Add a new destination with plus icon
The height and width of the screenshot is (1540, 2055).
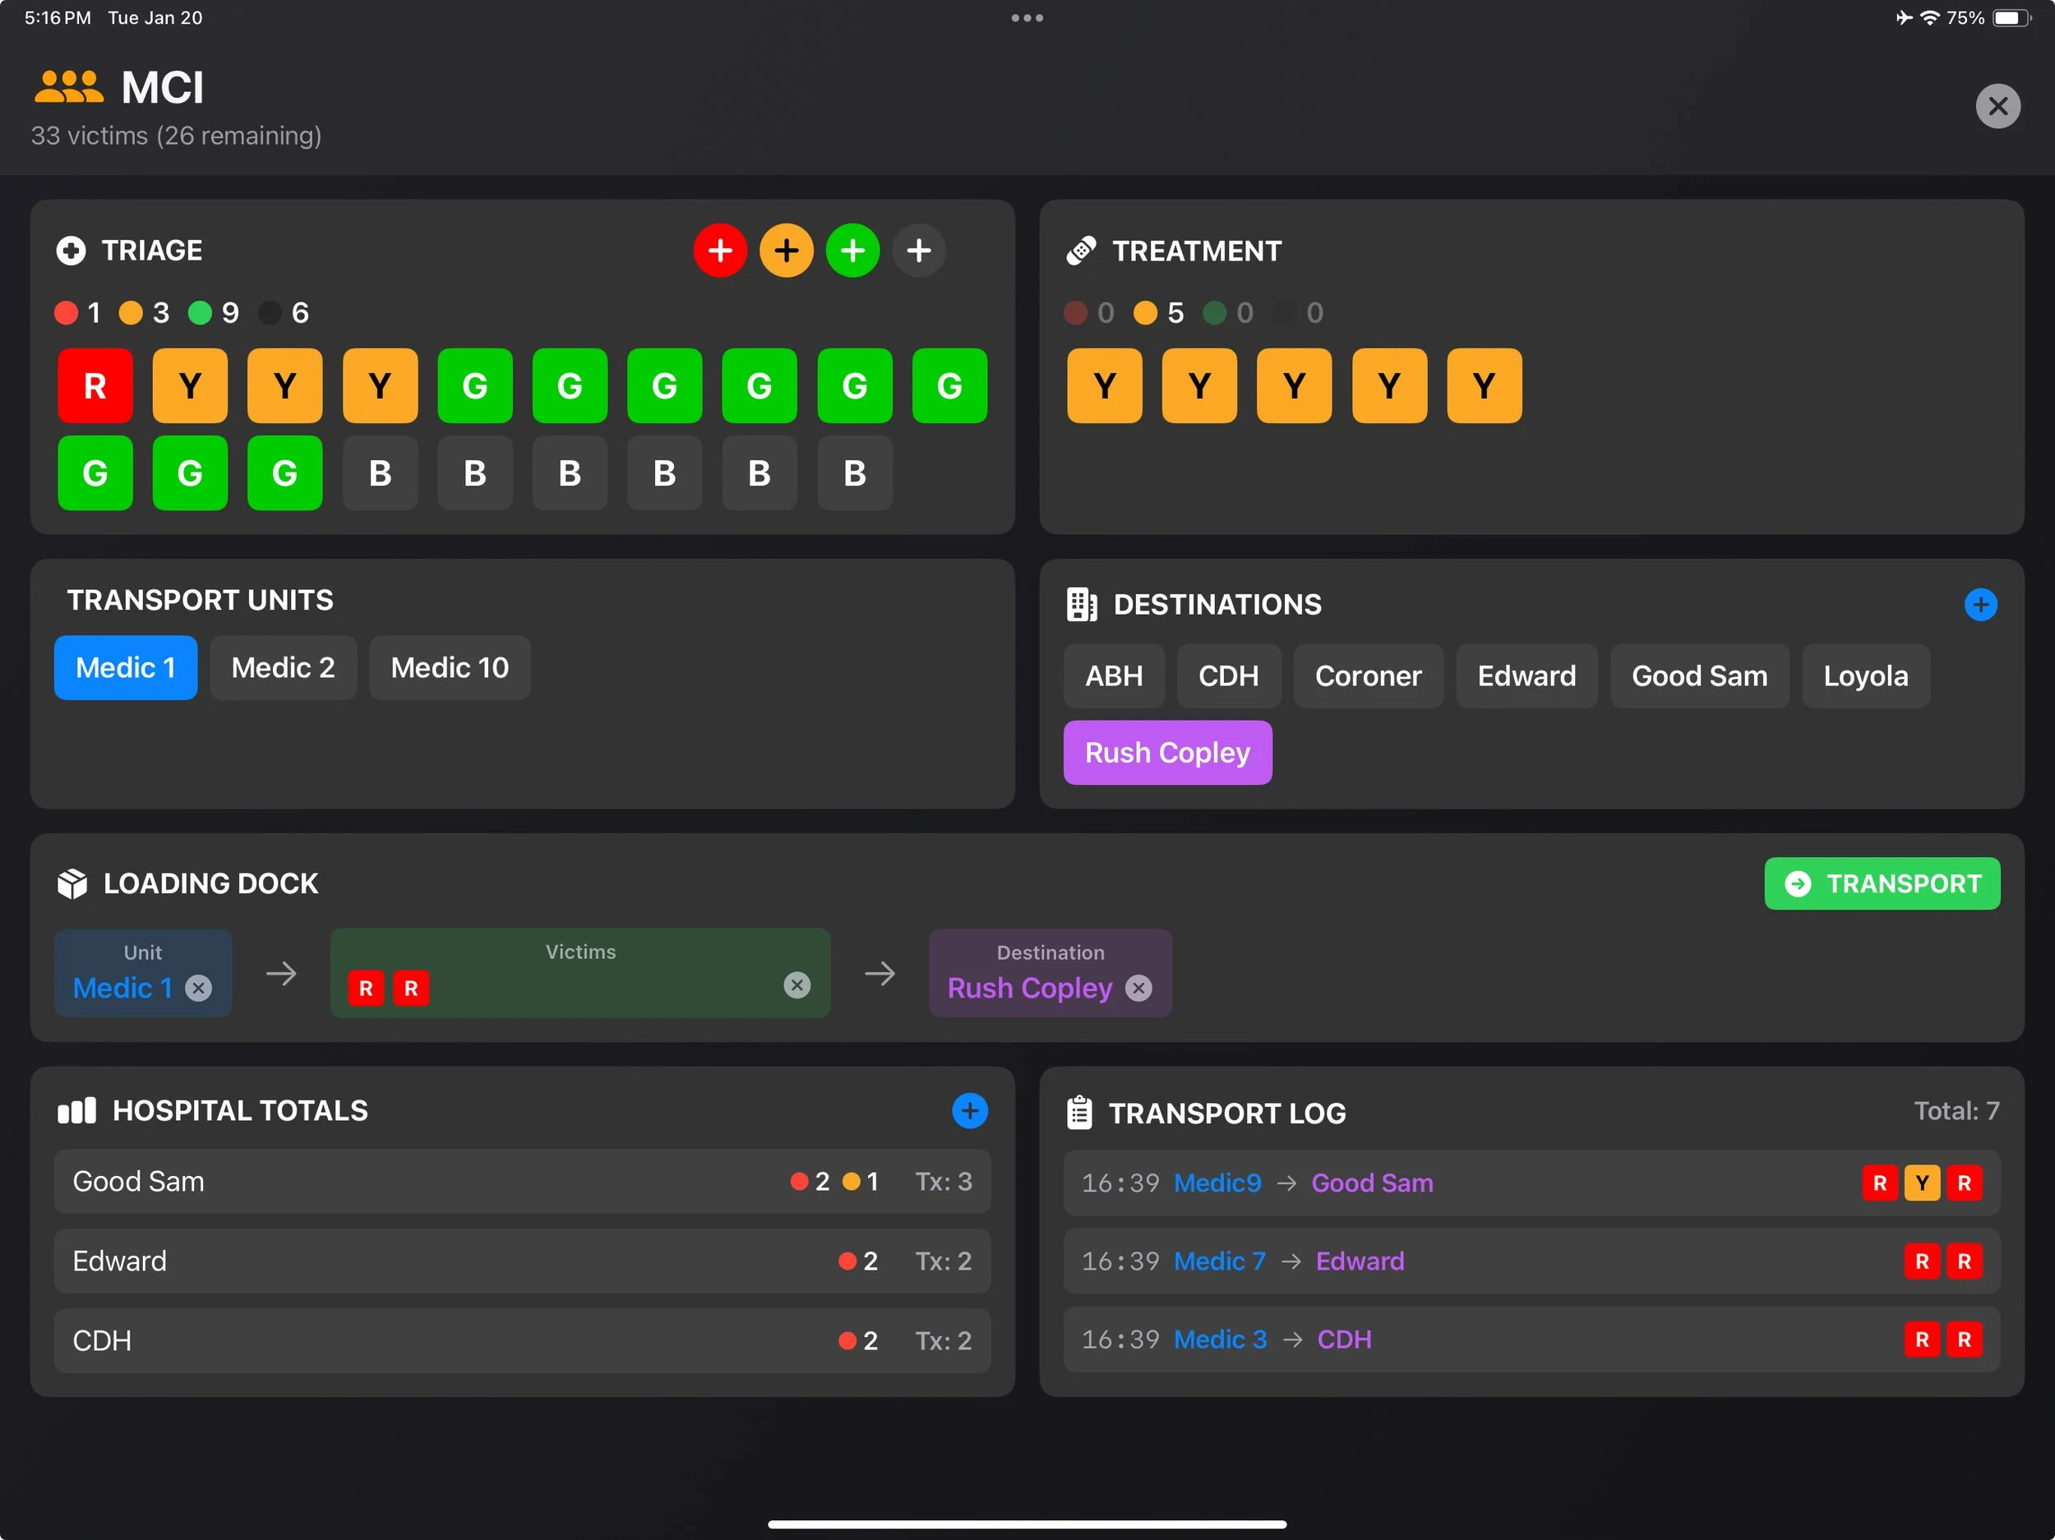coord(1979,605)
